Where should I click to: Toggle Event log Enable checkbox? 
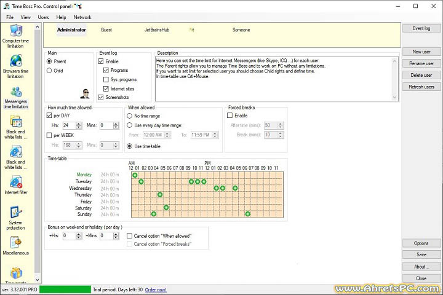click(x=101, y=61)
